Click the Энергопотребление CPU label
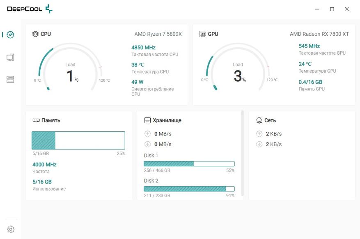The height and width of the screenshot is (239, 360). point(152,92)
